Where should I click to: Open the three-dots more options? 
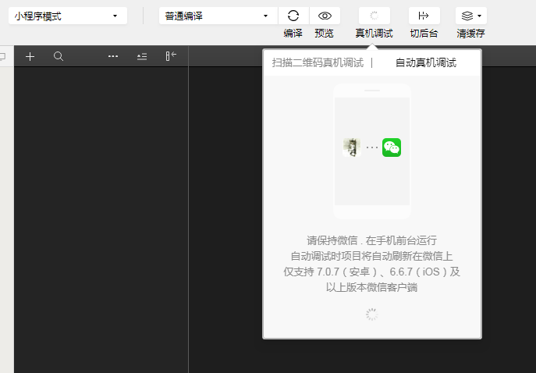113,56
